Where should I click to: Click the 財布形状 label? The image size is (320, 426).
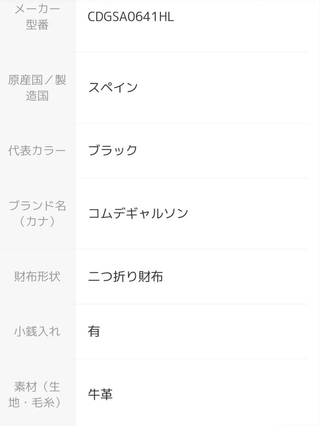click(x=37, y=277)
